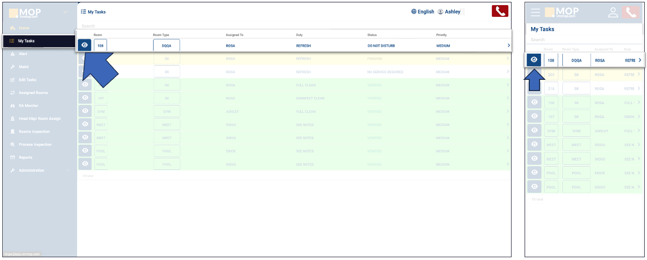Viewport: 647px width, 260px height.
Task: Expand the Administration menu in sidebar
Action: (37, 170)
